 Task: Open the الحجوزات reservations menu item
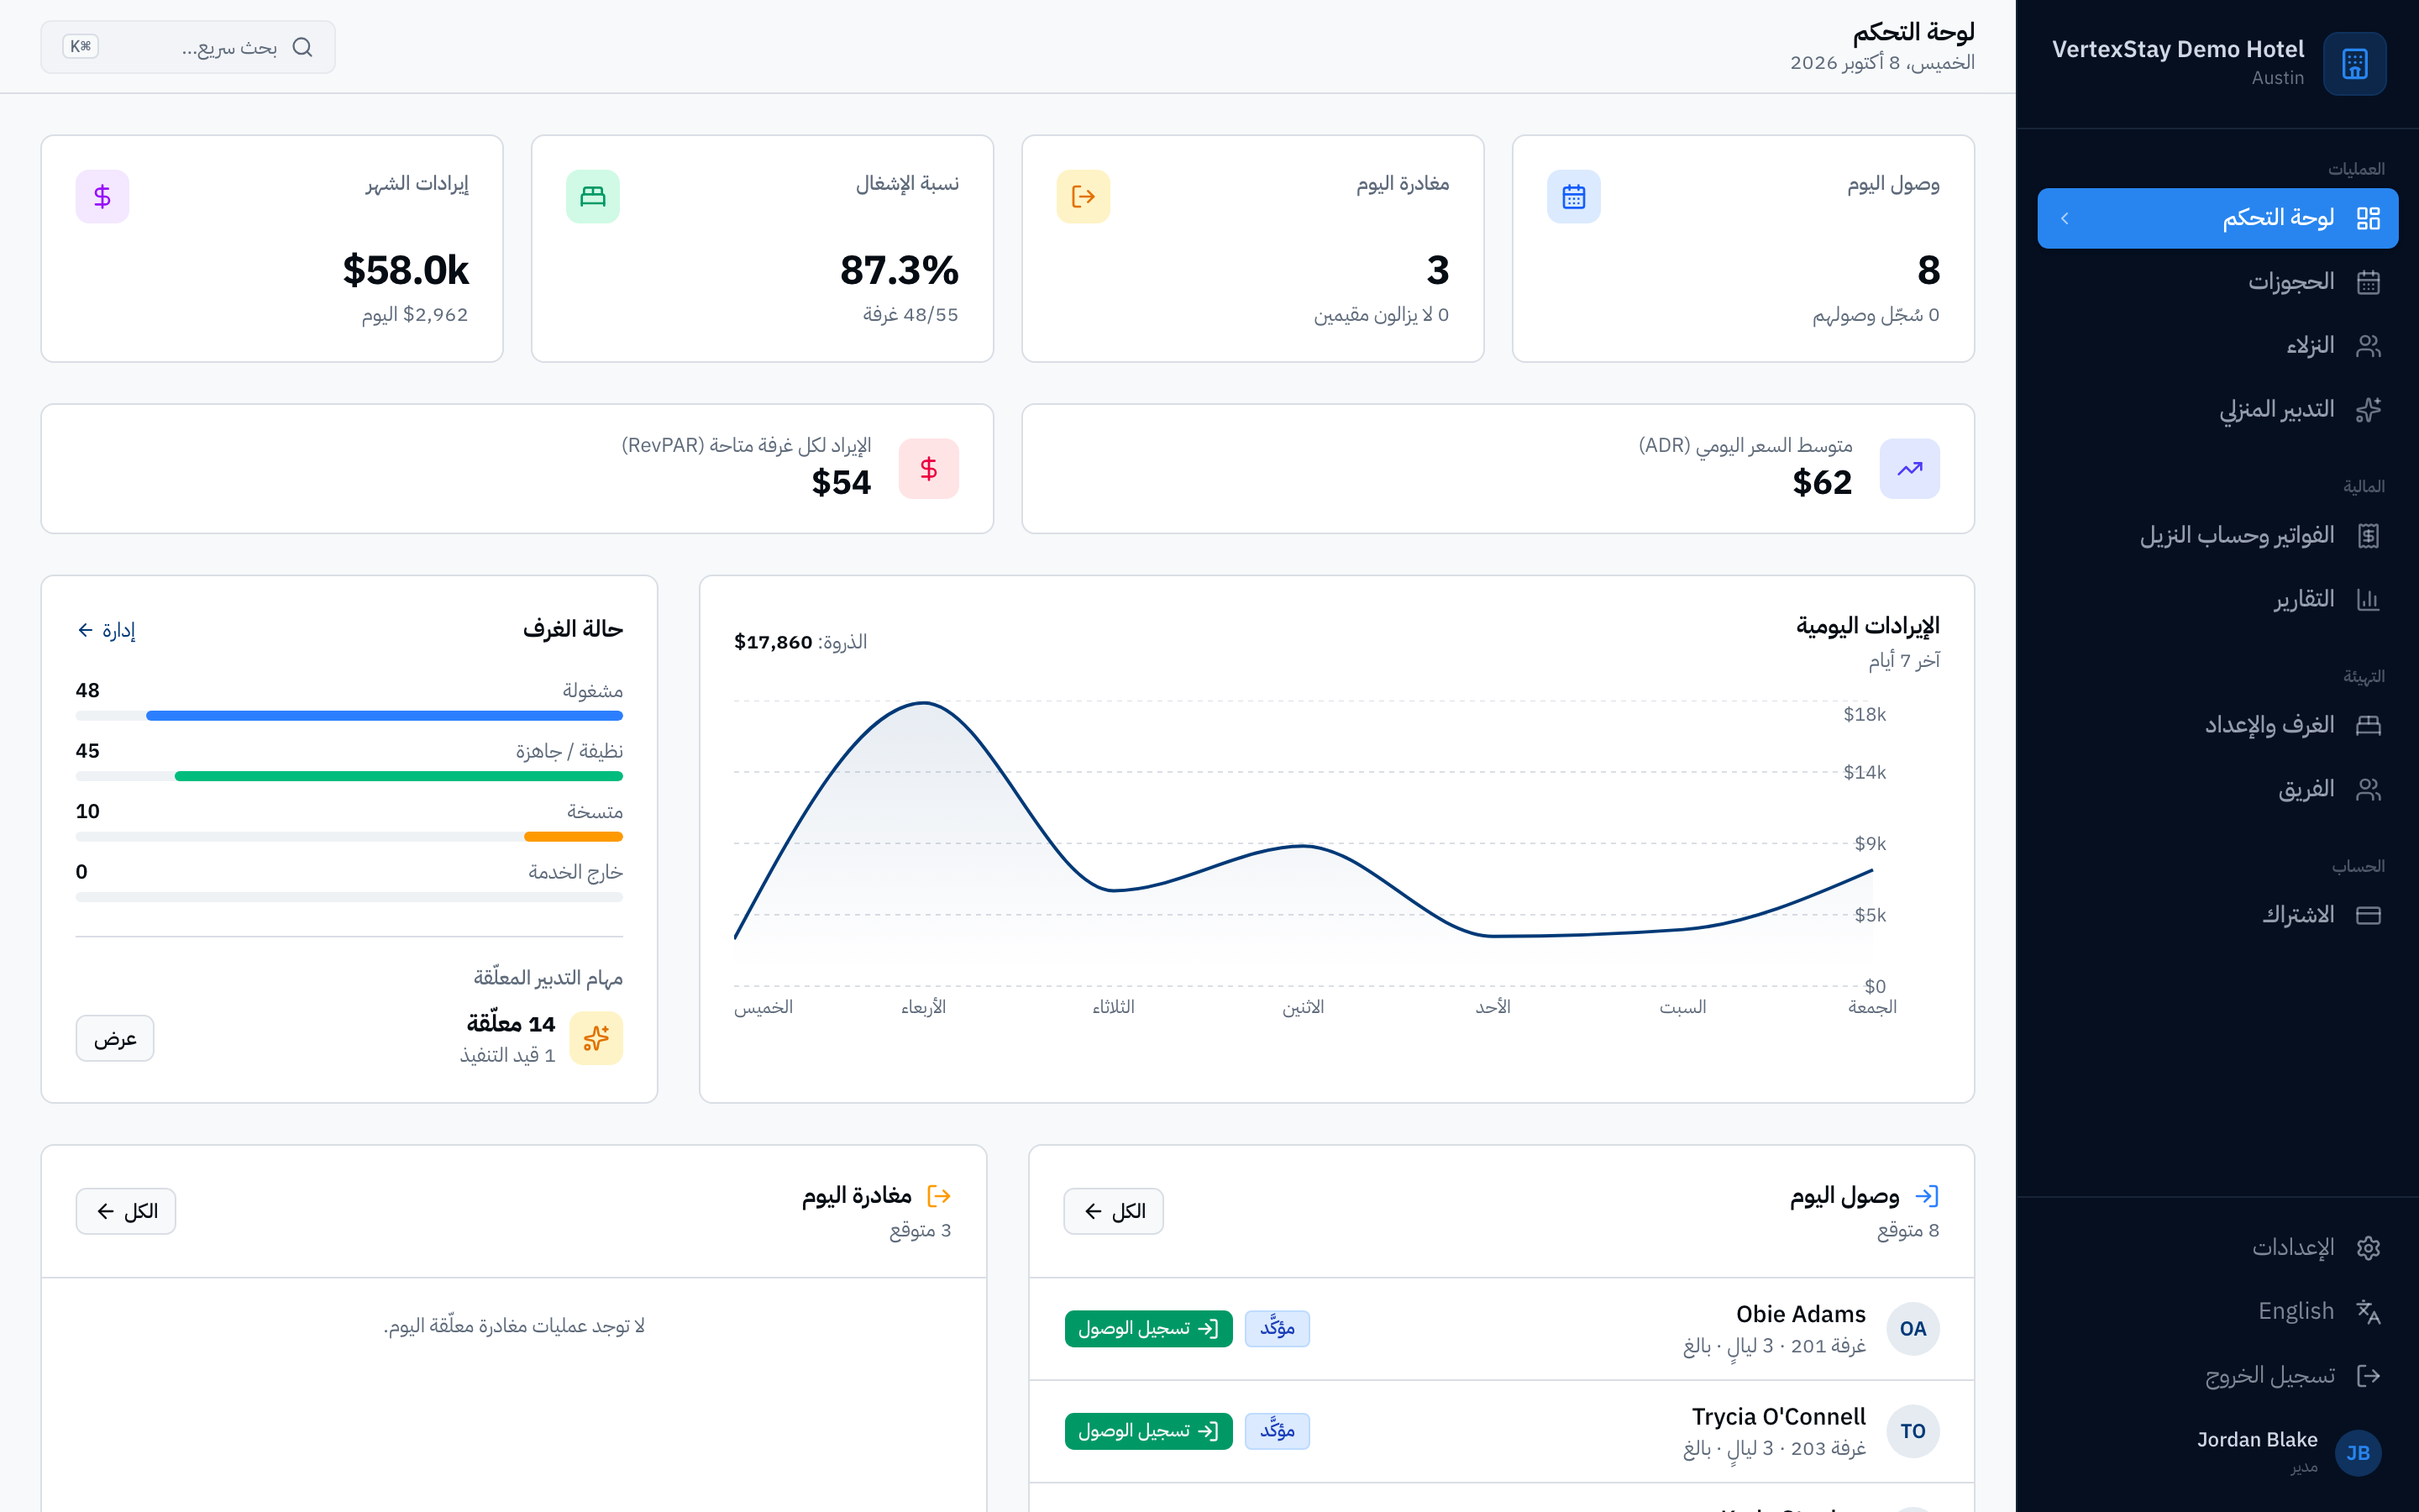click(2217, 282)
